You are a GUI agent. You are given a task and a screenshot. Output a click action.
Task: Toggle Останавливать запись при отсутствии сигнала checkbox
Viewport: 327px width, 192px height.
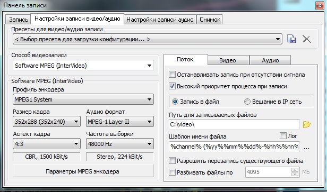click(172, 75)
